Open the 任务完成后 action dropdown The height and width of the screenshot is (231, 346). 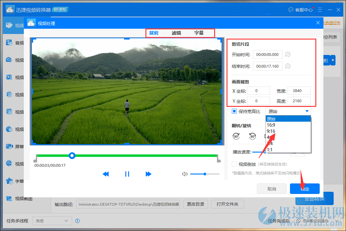[317, 220]
